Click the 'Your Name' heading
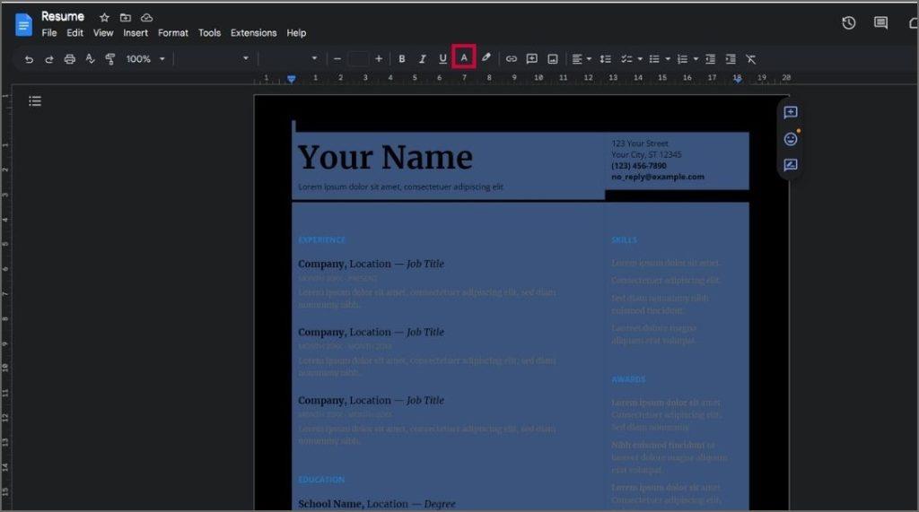Screen dimensions: 919x512 pyautogui.click(x=385, y=157)
